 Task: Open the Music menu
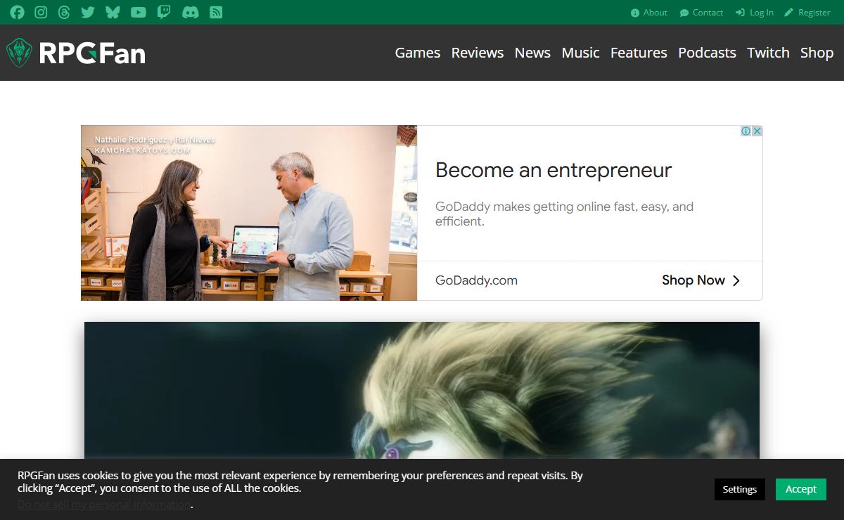coord(581,53)
